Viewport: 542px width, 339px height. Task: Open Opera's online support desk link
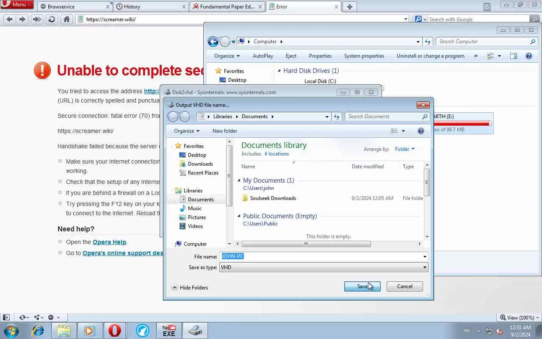[123, 253]
